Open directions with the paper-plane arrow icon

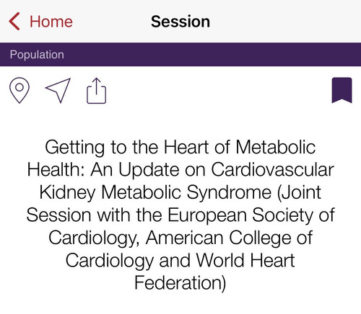pyautogui.click(x=58, y=90)
